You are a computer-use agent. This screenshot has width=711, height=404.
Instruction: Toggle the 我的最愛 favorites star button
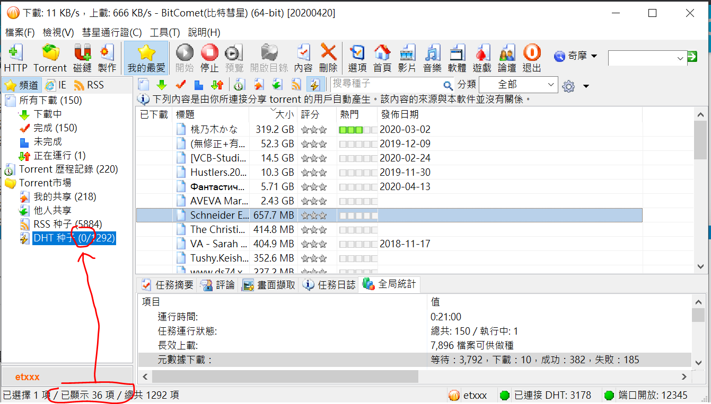(146, 58)
